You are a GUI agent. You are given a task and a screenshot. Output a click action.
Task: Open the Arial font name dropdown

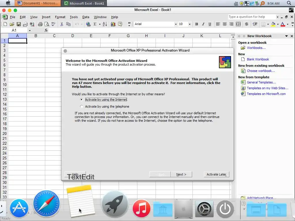click(176, 24)
